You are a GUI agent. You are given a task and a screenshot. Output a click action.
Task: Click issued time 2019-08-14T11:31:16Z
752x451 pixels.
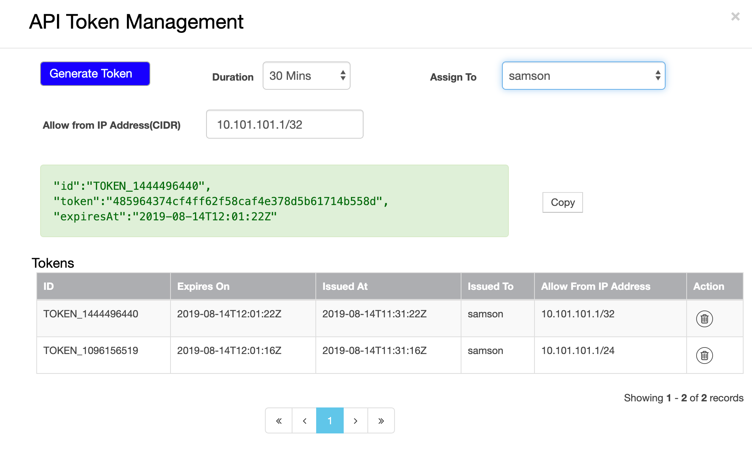[375, 351]
